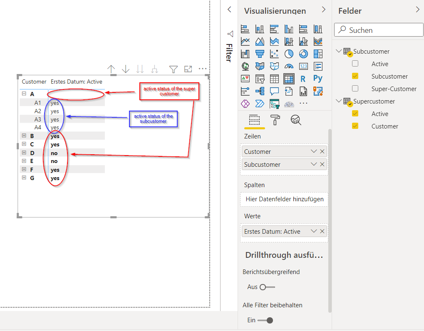Select the globe map visual
The height and width of the screenshot is (331, 424).
pyautogui.click(x=245, y=66)
